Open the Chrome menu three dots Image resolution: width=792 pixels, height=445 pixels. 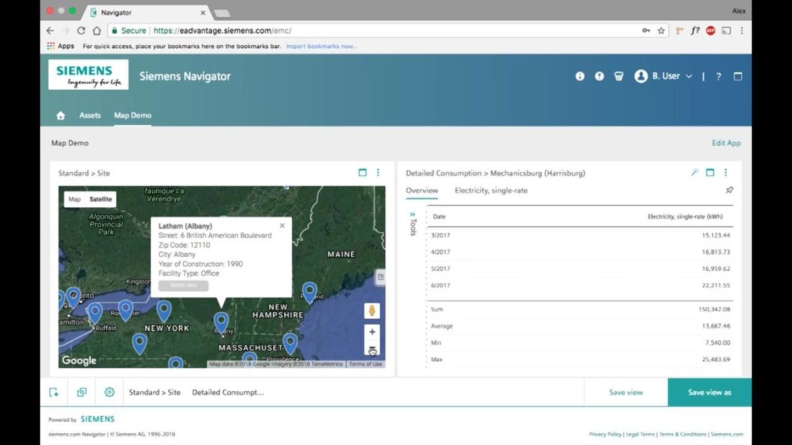742,30
